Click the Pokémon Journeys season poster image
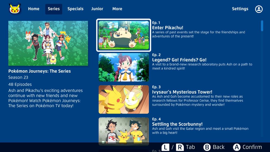270x152 pixels. point(48,43)
